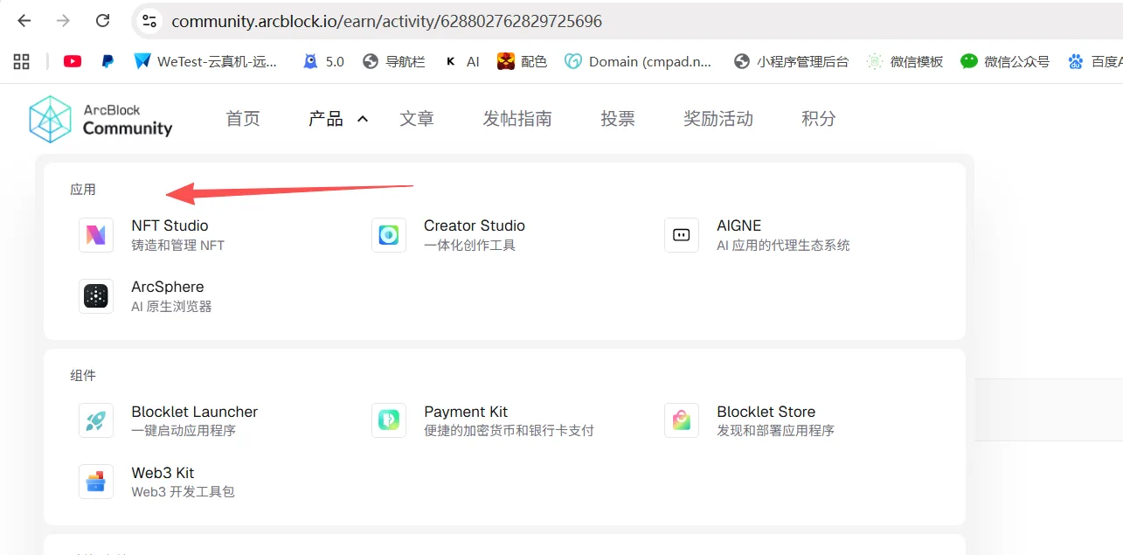
Task: Open the 微信模板 bookmark
Action: (905, 61)
